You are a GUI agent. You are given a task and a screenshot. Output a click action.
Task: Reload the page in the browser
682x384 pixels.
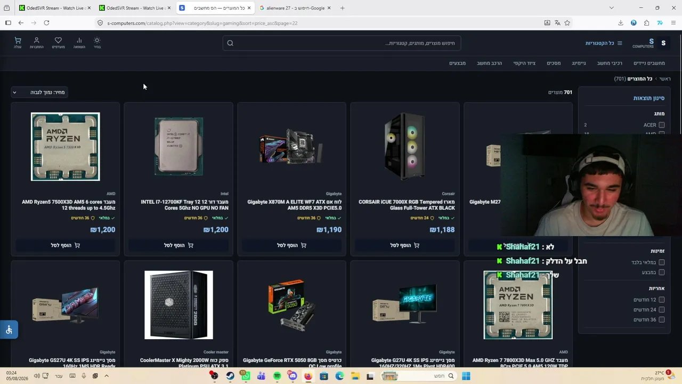46,23
